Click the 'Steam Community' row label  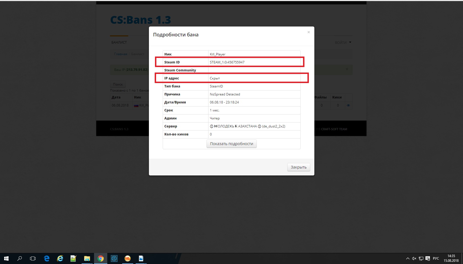(180, 70)
